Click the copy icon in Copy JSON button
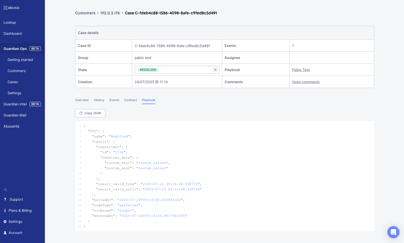The width and height of the screenshot is (404, 243). (x=81, y=113)
